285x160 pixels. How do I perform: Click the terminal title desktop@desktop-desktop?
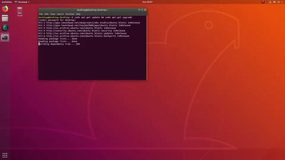(x=93, y=10)
